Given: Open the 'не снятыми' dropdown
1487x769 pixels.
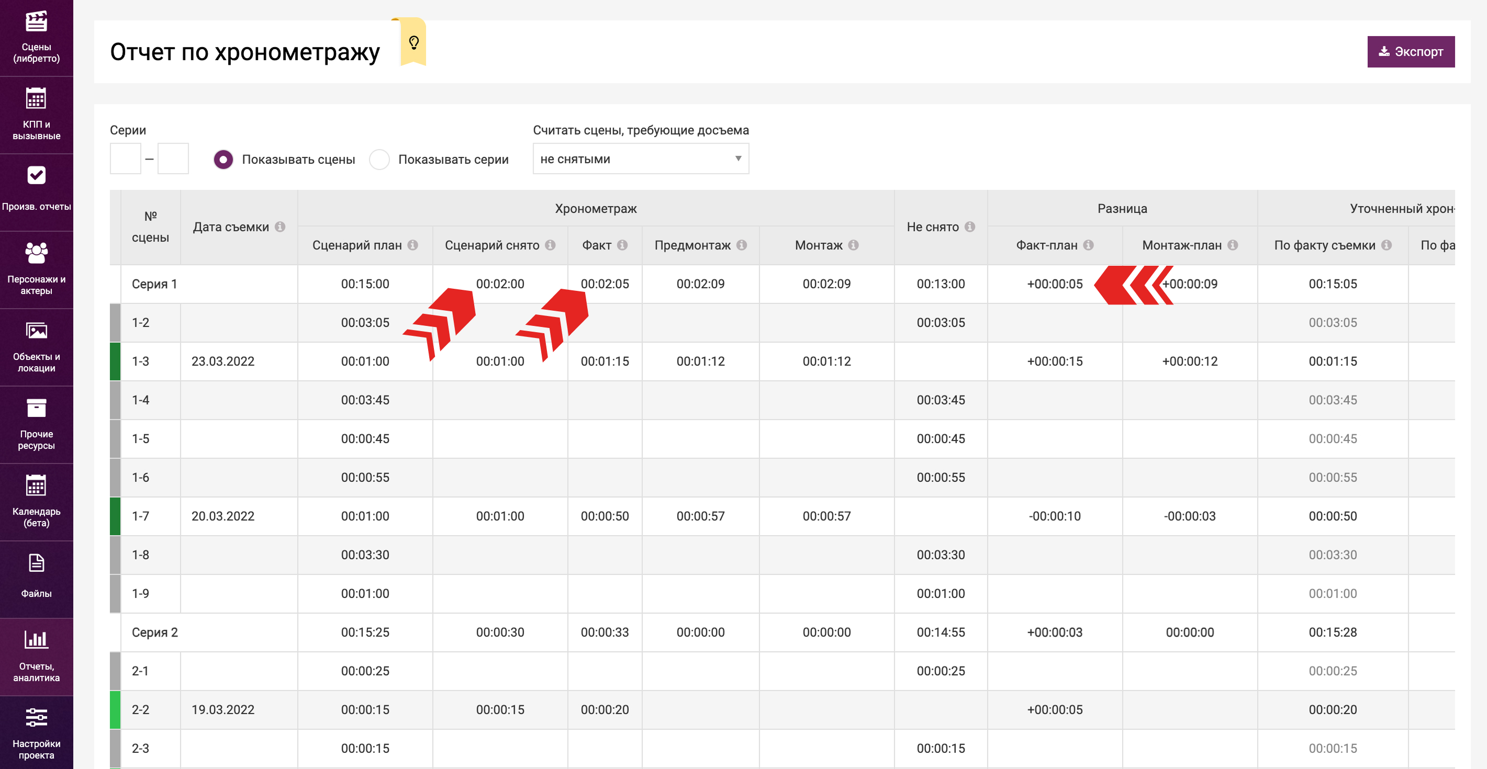Looking at the screenshot, I should click(x=640, y=159).
